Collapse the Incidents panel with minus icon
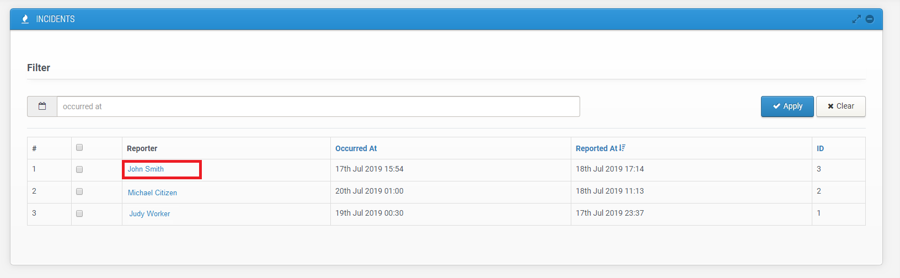This screenshot has width=900, height=278. coord(870,19)
